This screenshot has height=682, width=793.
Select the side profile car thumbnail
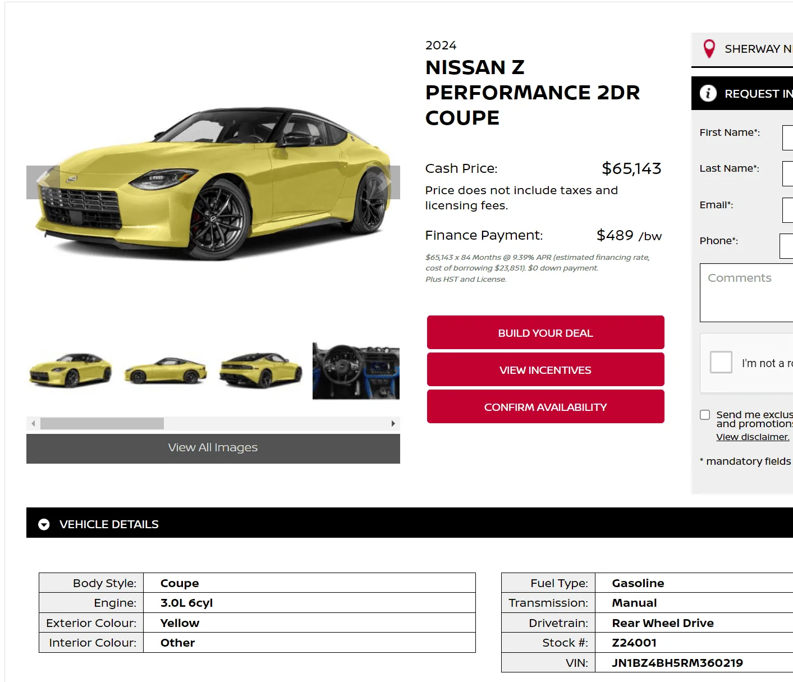(x=166, y=370)
